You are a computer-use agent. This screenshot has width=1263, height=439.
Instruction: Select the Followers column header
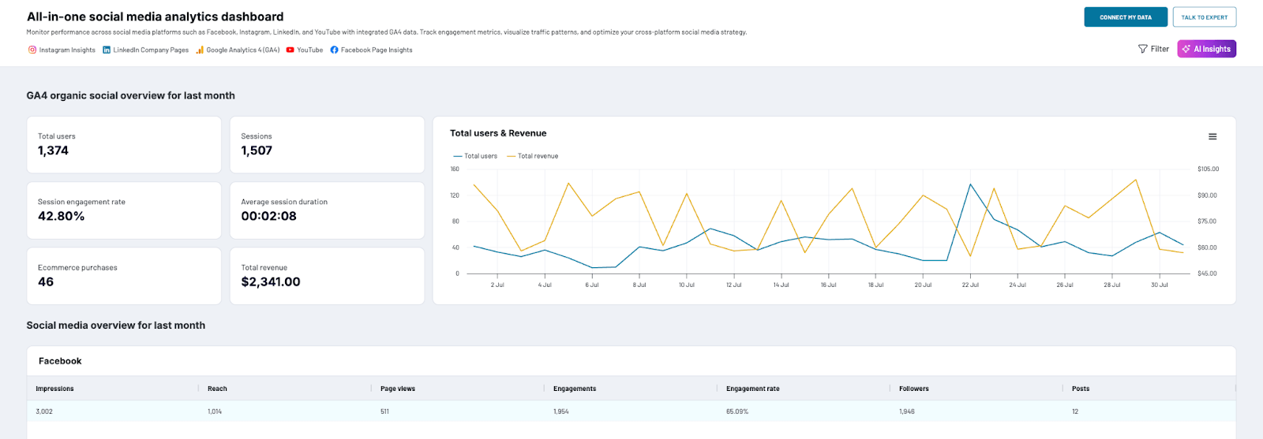pyautogui.click(x=913, y=389)
